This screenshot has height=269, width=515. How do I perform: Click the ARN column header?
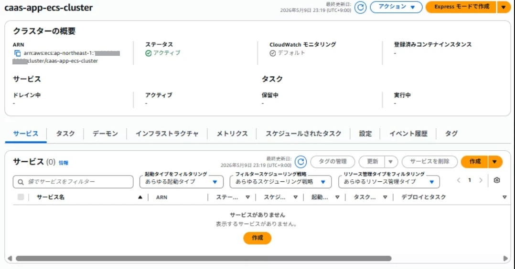(x=161, y=197)
